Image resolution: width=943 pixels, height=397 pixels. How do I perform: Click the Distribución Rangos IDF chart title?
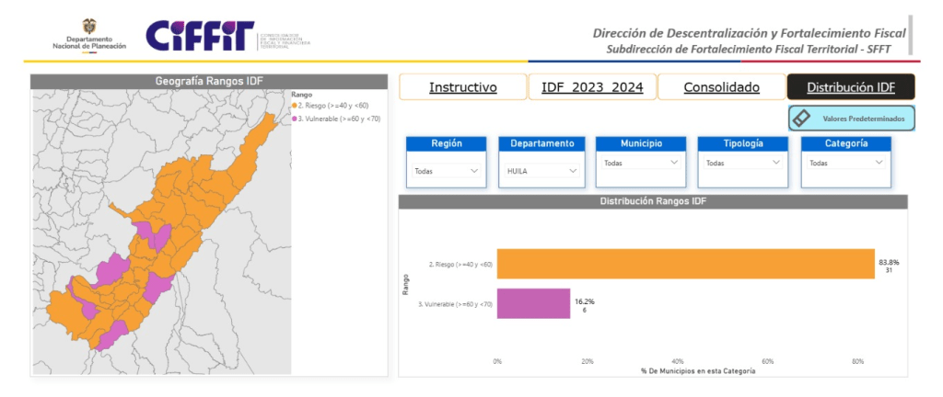tap(653, 201)
